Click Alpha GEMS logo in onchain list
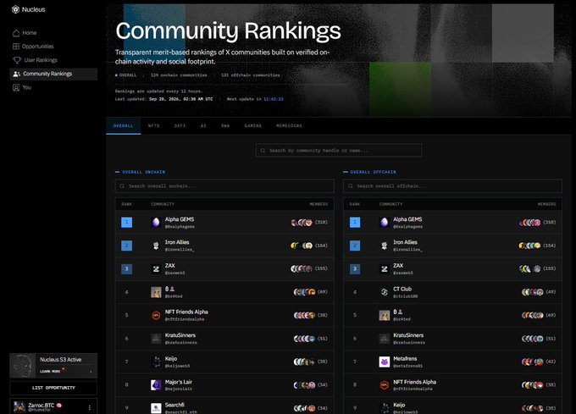The width and height of the screenshot is (576, 414). (x=156, y=223)
